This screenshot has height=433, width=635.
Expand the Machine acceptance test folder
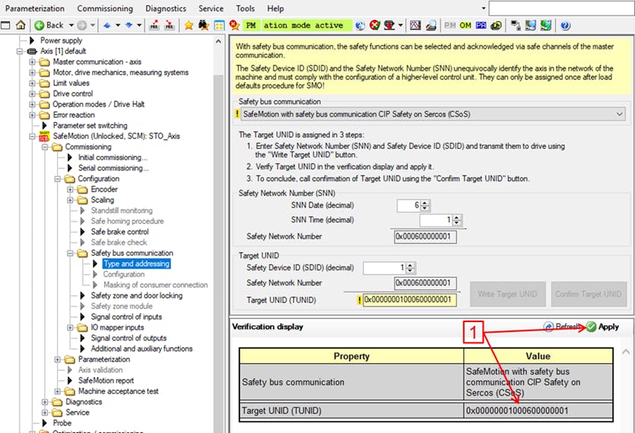click(58, 391)
